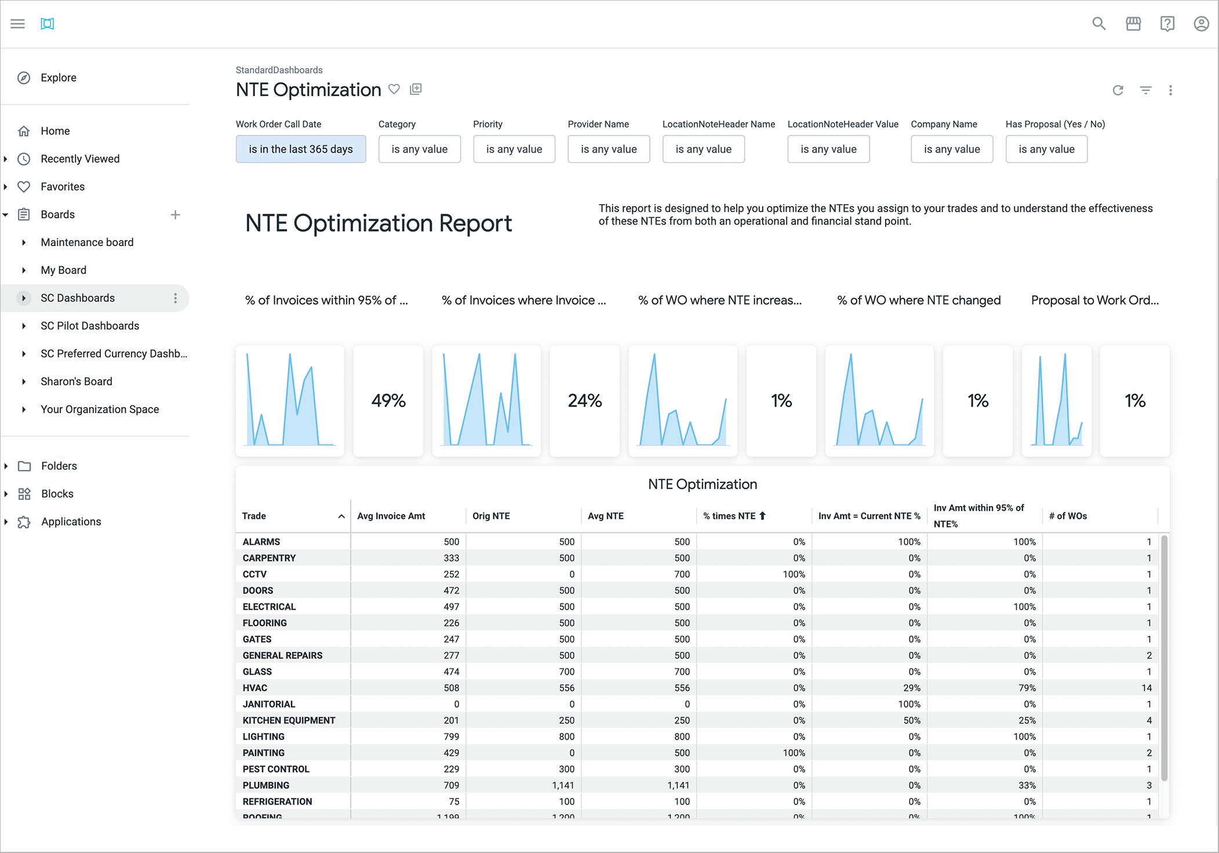Screen dimensions: 1219x853
Task: Favorite the dashboard with the heart icon
Action: coord(394,89)
